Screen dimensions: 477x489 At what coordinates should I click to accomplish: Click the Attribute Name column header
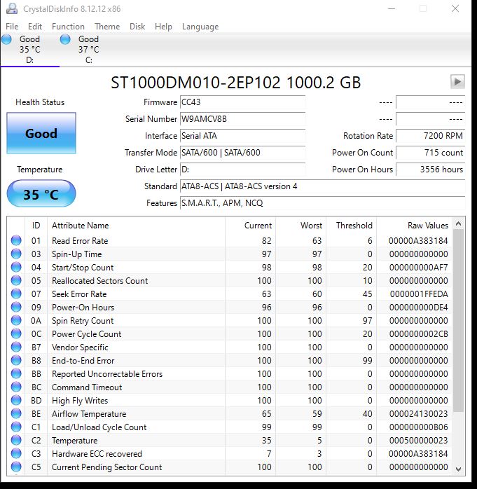(x=137, y=226)
